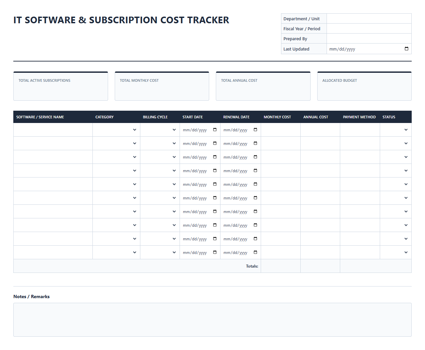
Task: Click the Allocated Budget value field
Action: click(364, 91)
